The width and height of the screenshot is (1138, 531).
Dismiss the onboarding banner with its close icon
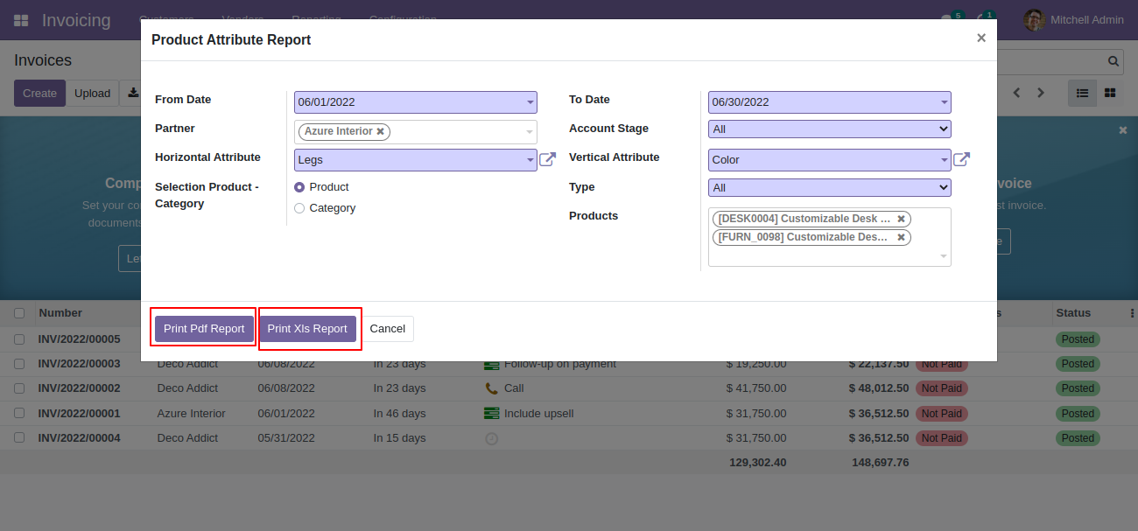1123,129
